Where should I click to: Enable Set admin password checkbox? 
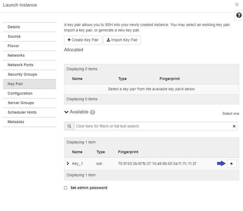(x=65, y=188)
